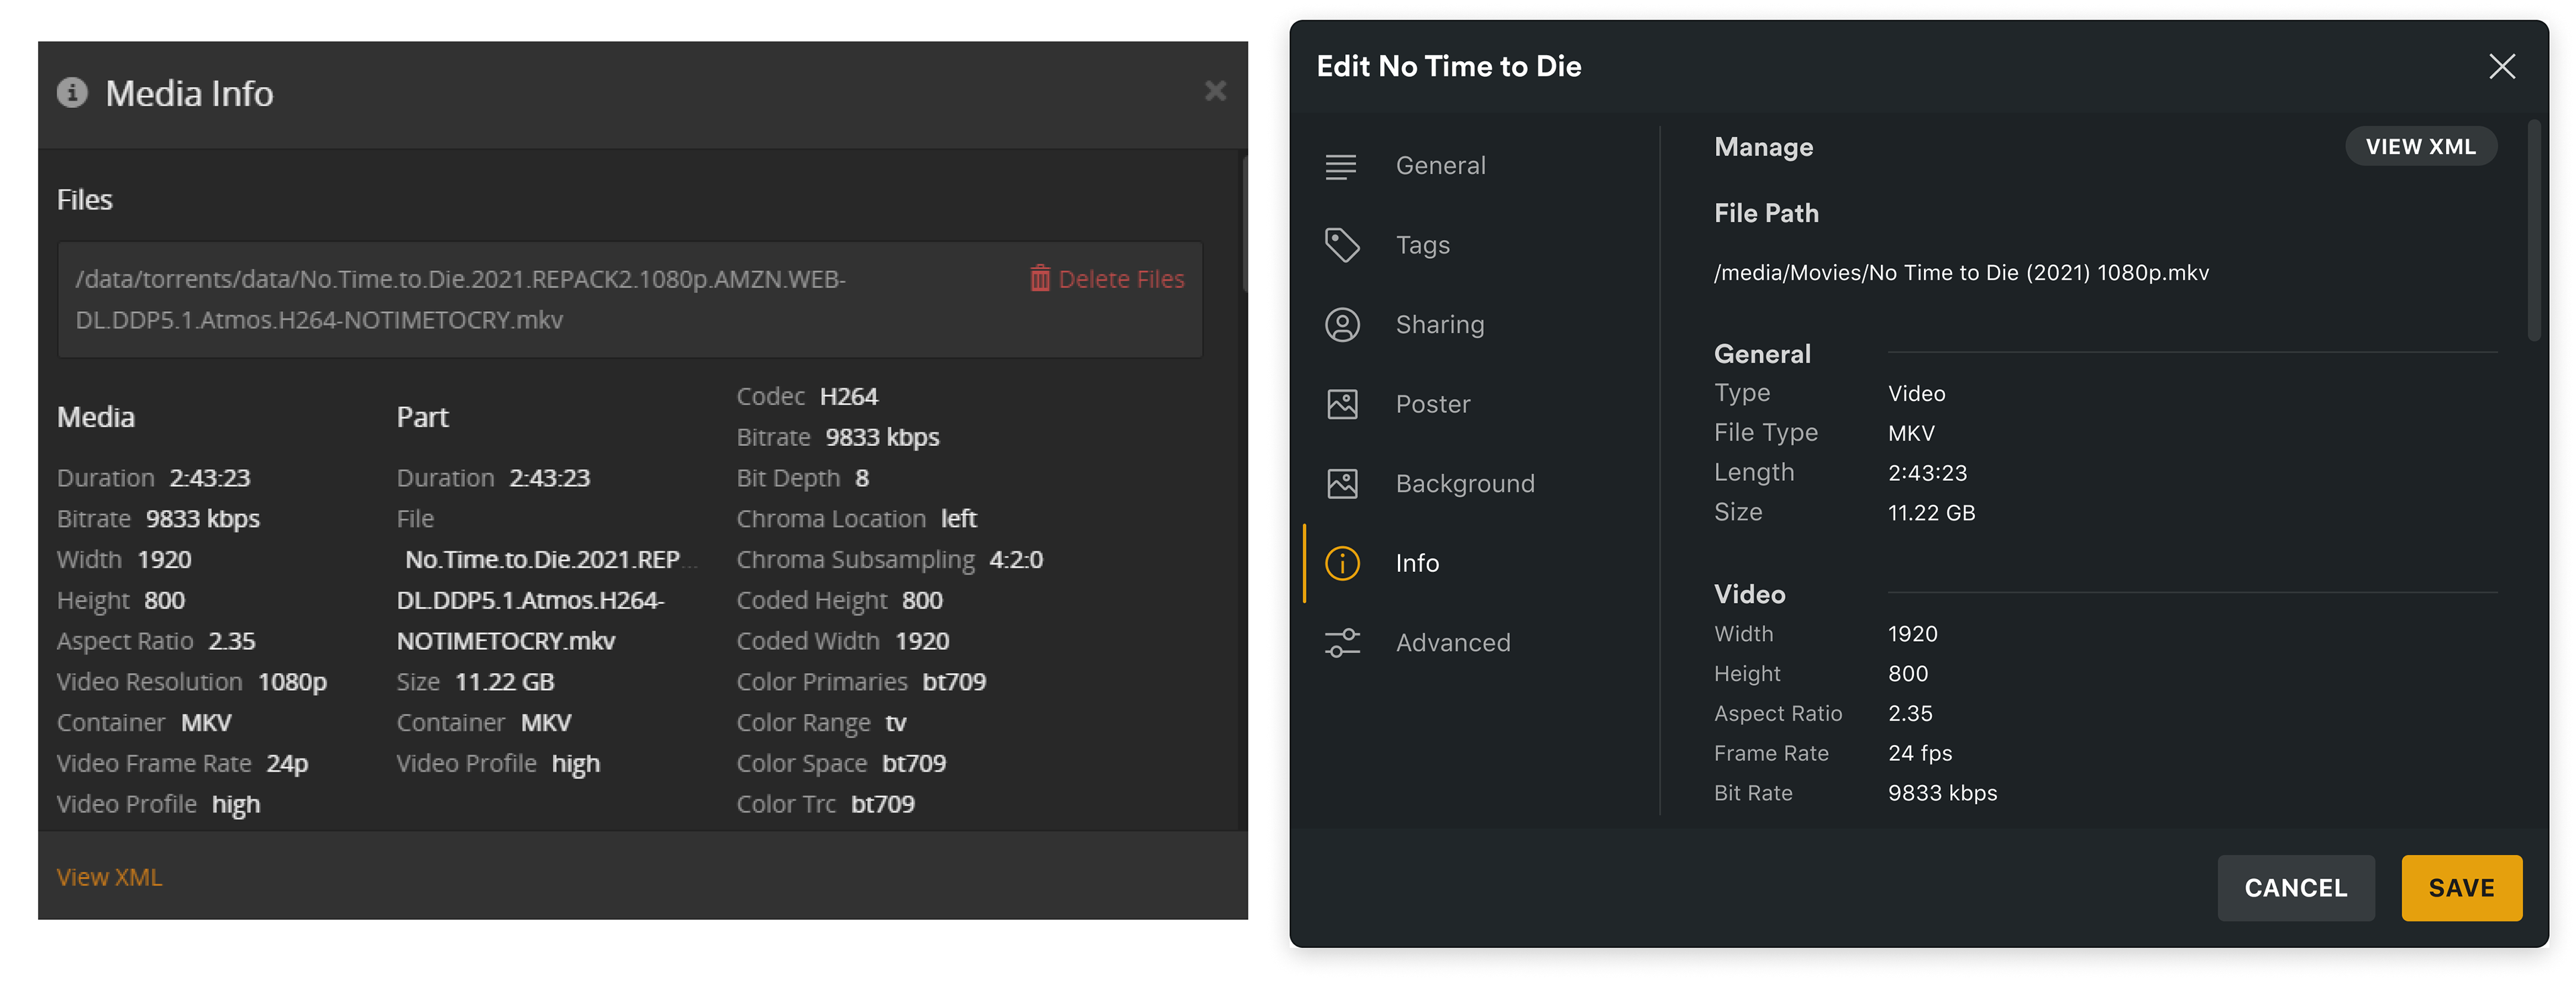
Task: Open the Poster tab
Action: click(1433, 404)
